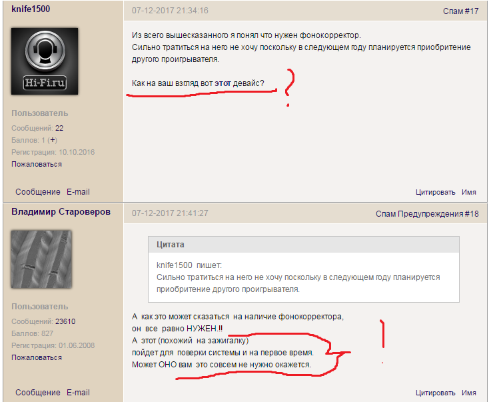Click the knife1500 Hi-Fi.ru avatar image
This screenshot has width=491, height=402.
point(45,61)
